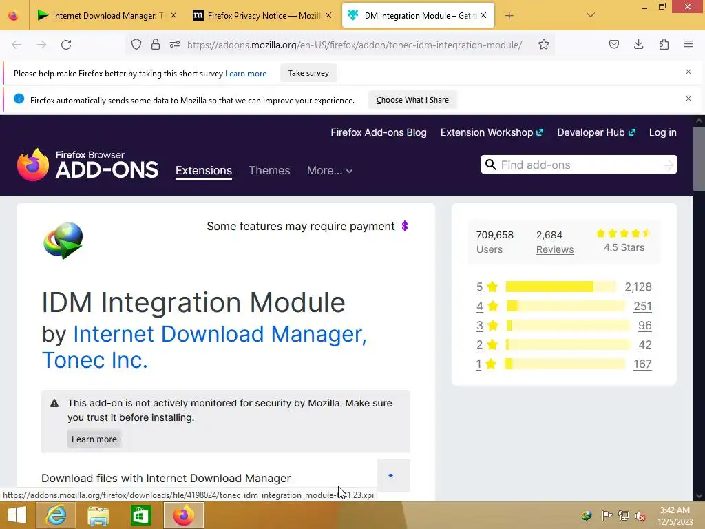Launch Internet Explorer from taskbar
The image size is (705, 529).
point(56,515)
